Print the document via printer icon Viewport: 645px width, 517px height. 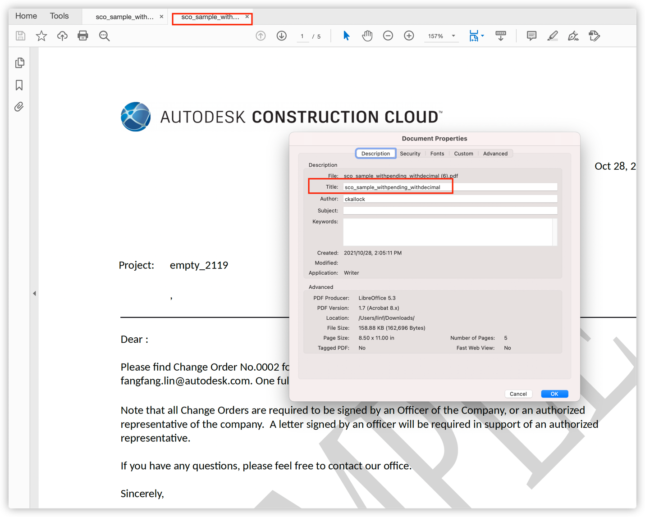(x=83, y=36)
